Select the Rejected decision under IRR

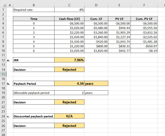[x=69, y=69]
